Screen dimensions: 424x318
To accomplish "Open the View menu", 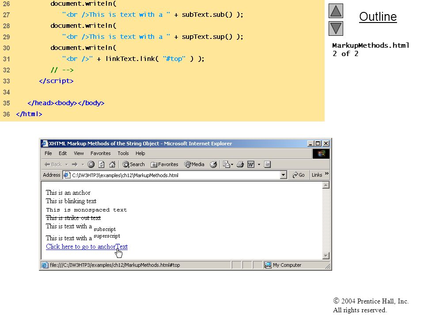I will 79,153.
